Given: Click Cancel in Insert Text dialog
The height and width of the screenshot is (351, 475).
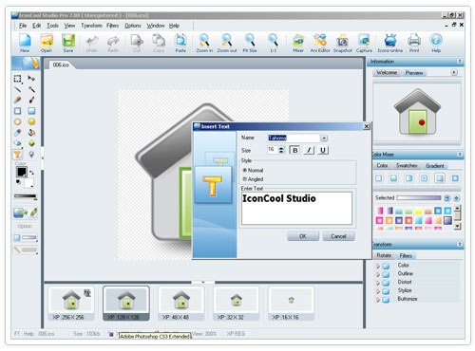Looking at the screenshot, I should coord(338,236).
